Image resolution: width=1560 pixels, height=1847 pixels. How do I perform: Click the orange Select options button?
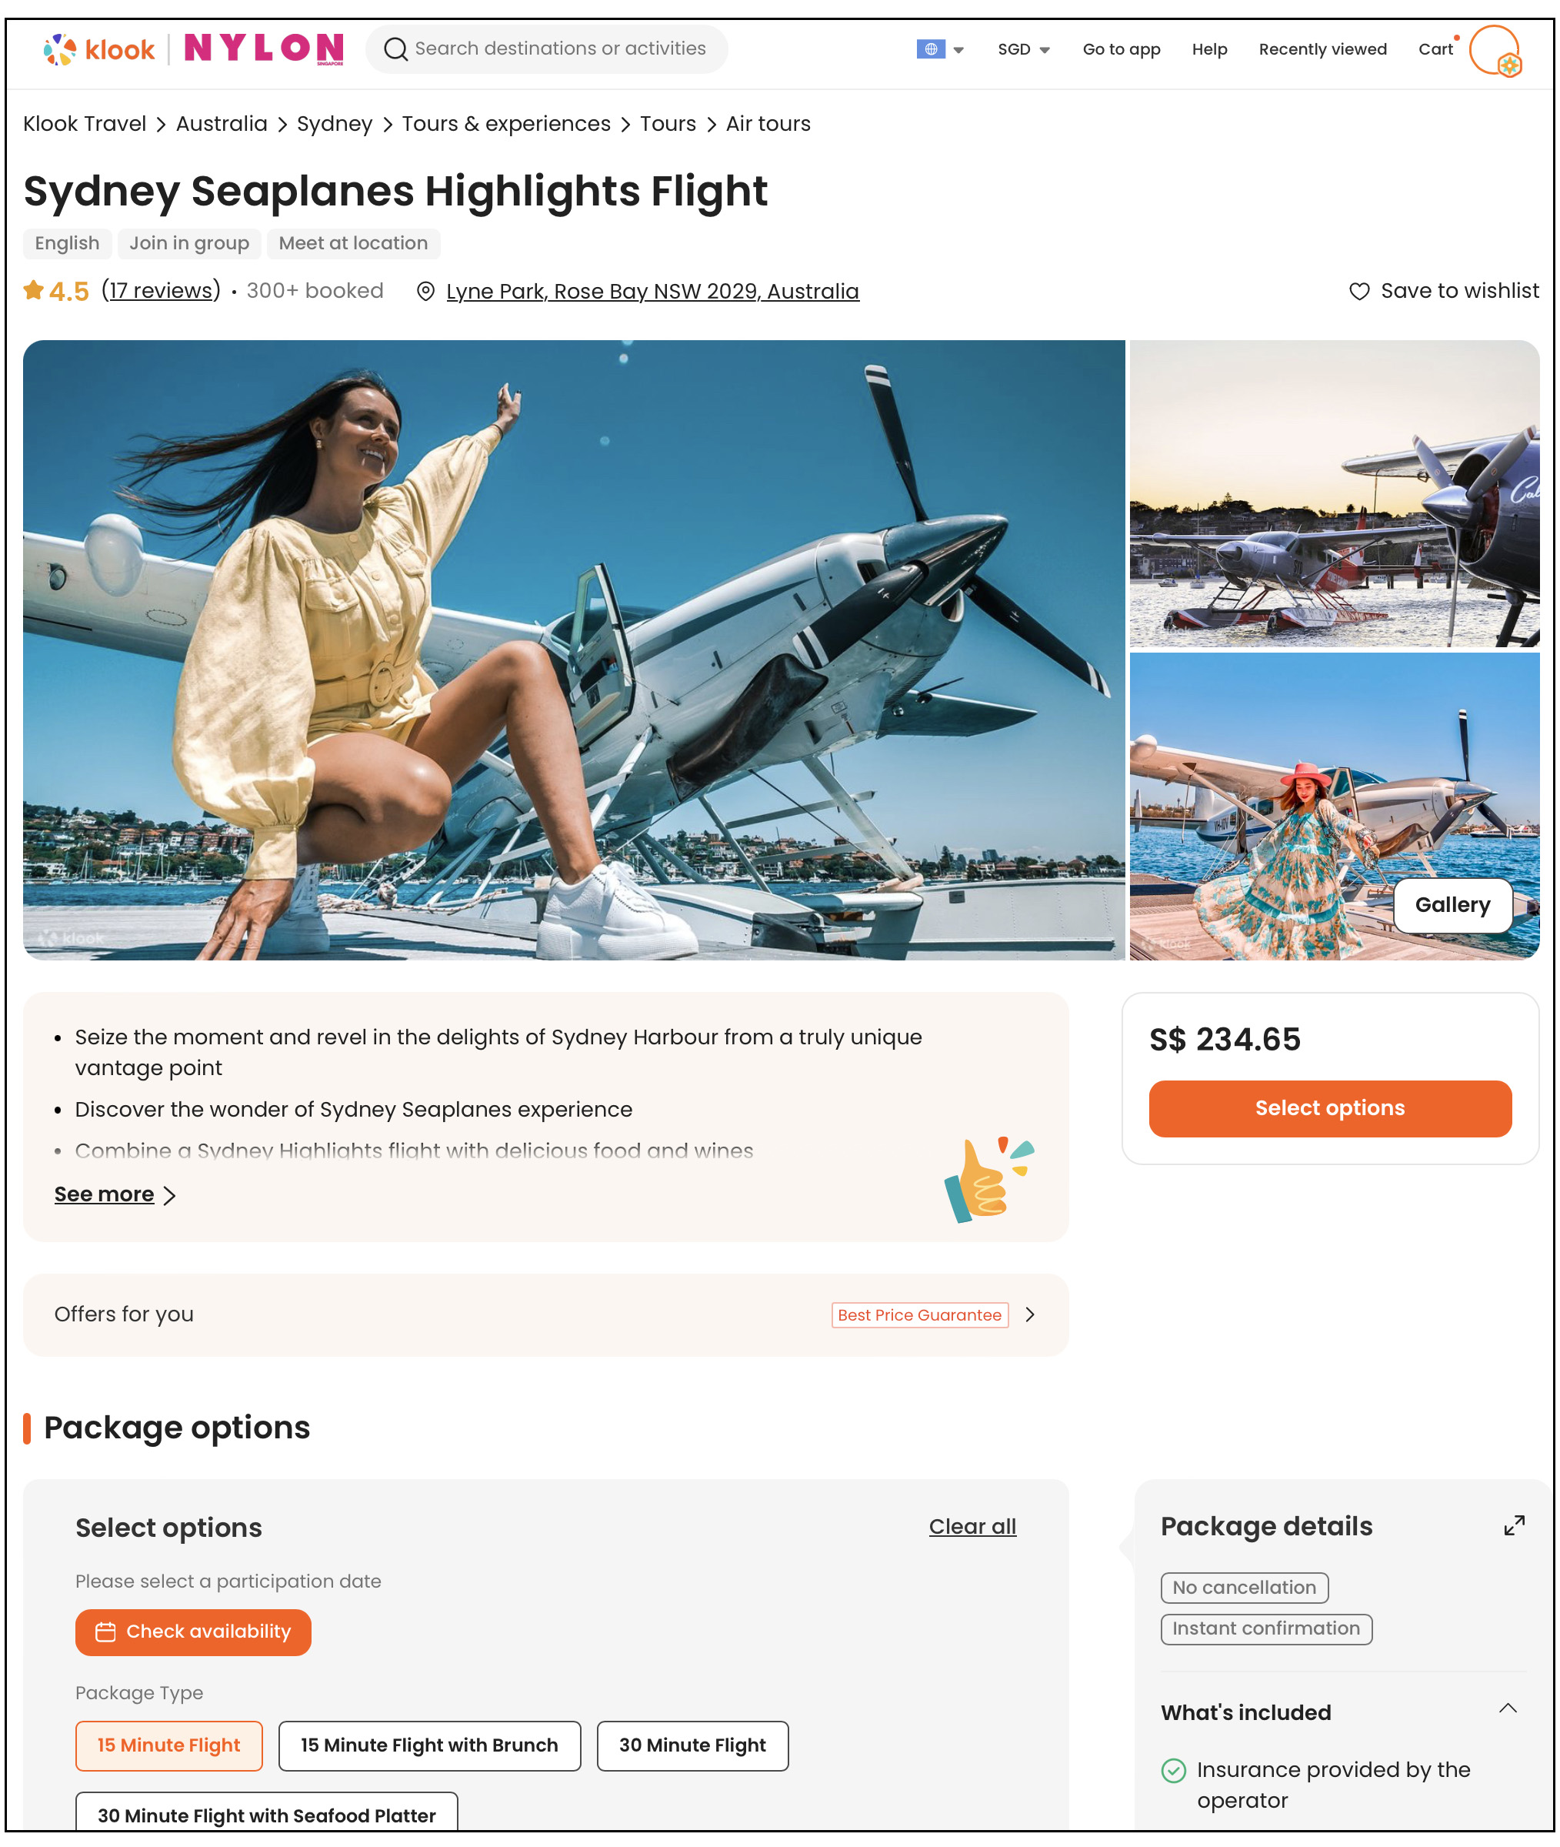click(x=1329, y=1107)
